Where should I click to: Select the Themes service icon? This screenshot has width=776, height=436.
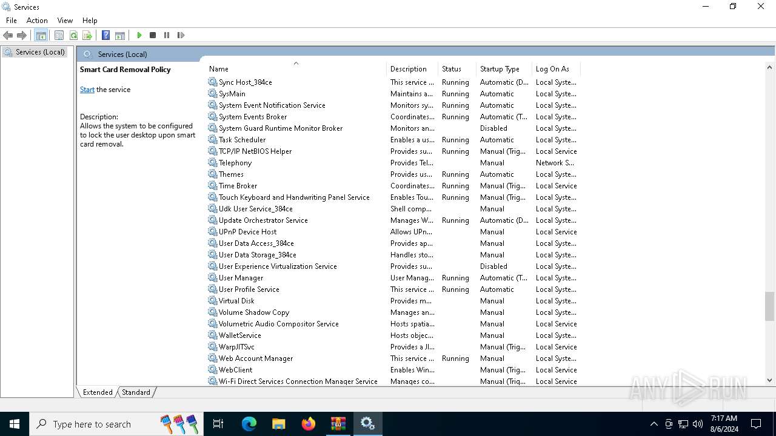click(x=212, y=174)
